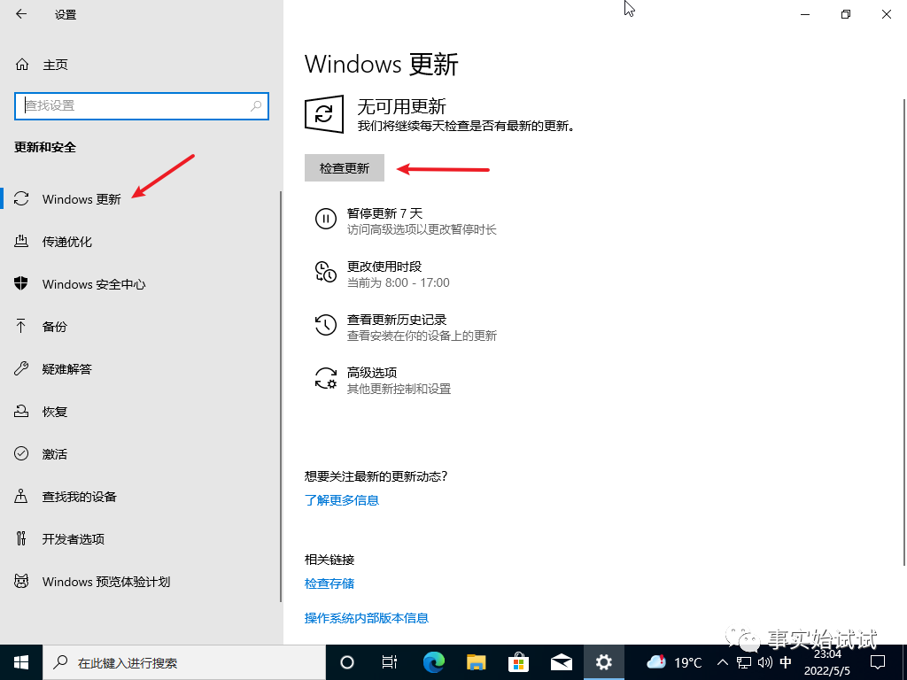This screenshot has height=680, width=907.
Task: Click the gear-sync icon for 高级选项
Action: coord(326,379)
